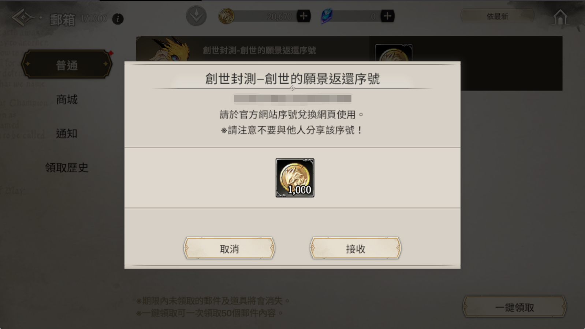Click the blurred serial code field
585x329 pixels.
(x=293, y=99)
